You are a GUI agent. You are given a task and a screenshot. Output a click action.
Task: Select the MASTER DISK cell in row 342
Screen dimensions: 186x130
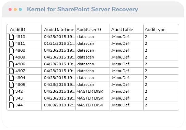[90, 91]
